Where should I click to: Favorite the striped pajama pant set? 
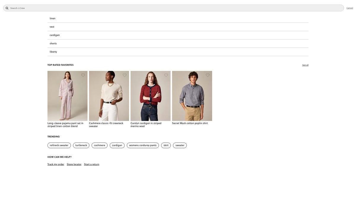[x=83, y=75]
